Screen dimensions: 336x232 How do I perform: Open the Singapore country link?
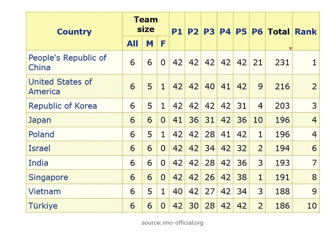tap(48, 177)
